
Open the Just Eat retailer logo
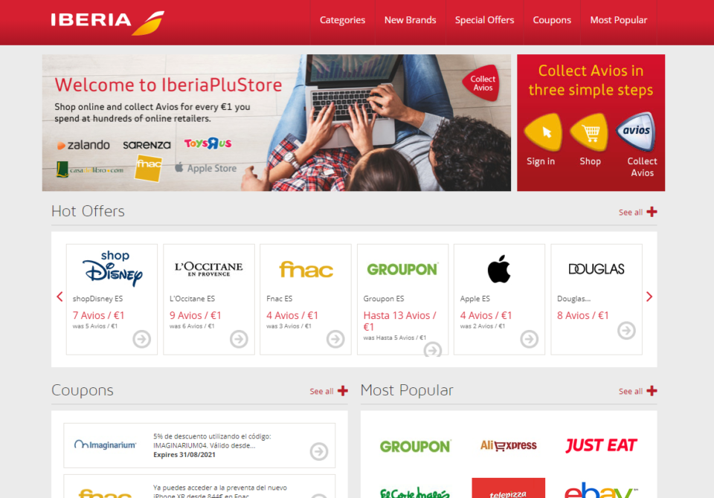pos(601,445)
